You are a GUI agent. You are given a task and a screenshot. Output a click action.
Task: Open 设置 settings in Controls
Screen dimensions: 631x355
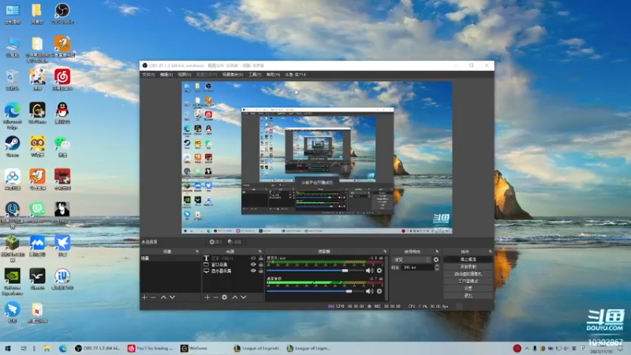click(468, 288)
